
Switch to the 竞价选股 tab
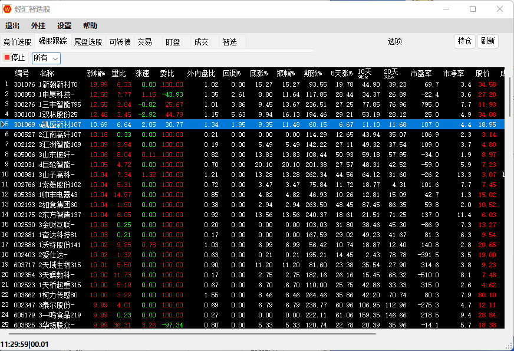click(17, 42)
